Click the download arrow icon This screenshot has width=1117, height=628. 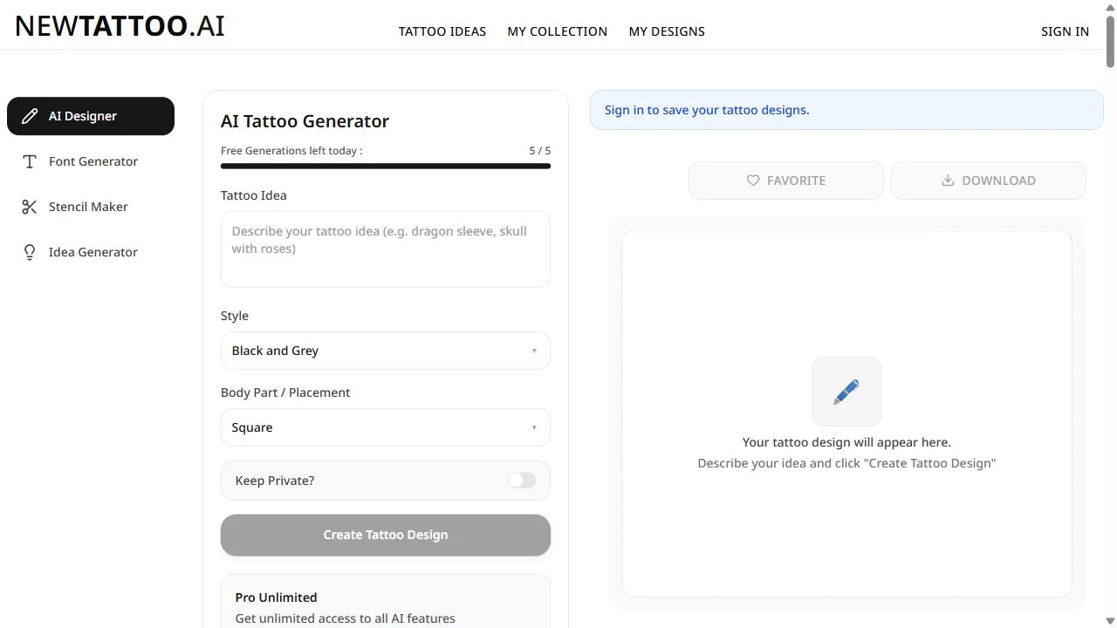tap(948, 181)
